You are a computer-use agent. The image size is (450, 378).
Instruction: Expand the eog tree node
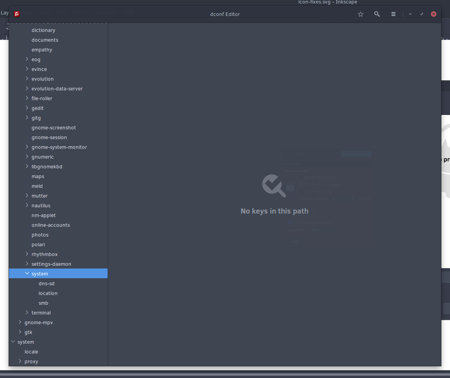[x=27, y=59]
